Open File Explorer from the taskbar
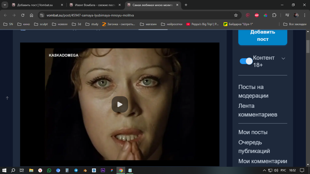 tap(31, 170)
